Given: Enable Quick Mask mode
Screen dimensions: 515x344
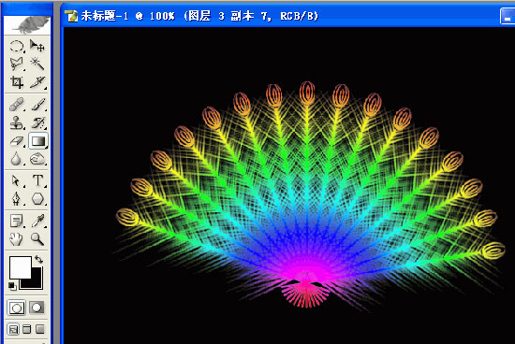Looking at the screenshot, I should (37, 308).
